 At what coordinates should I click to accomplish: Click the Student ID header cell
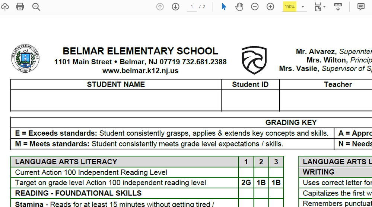tap(250, 85)
